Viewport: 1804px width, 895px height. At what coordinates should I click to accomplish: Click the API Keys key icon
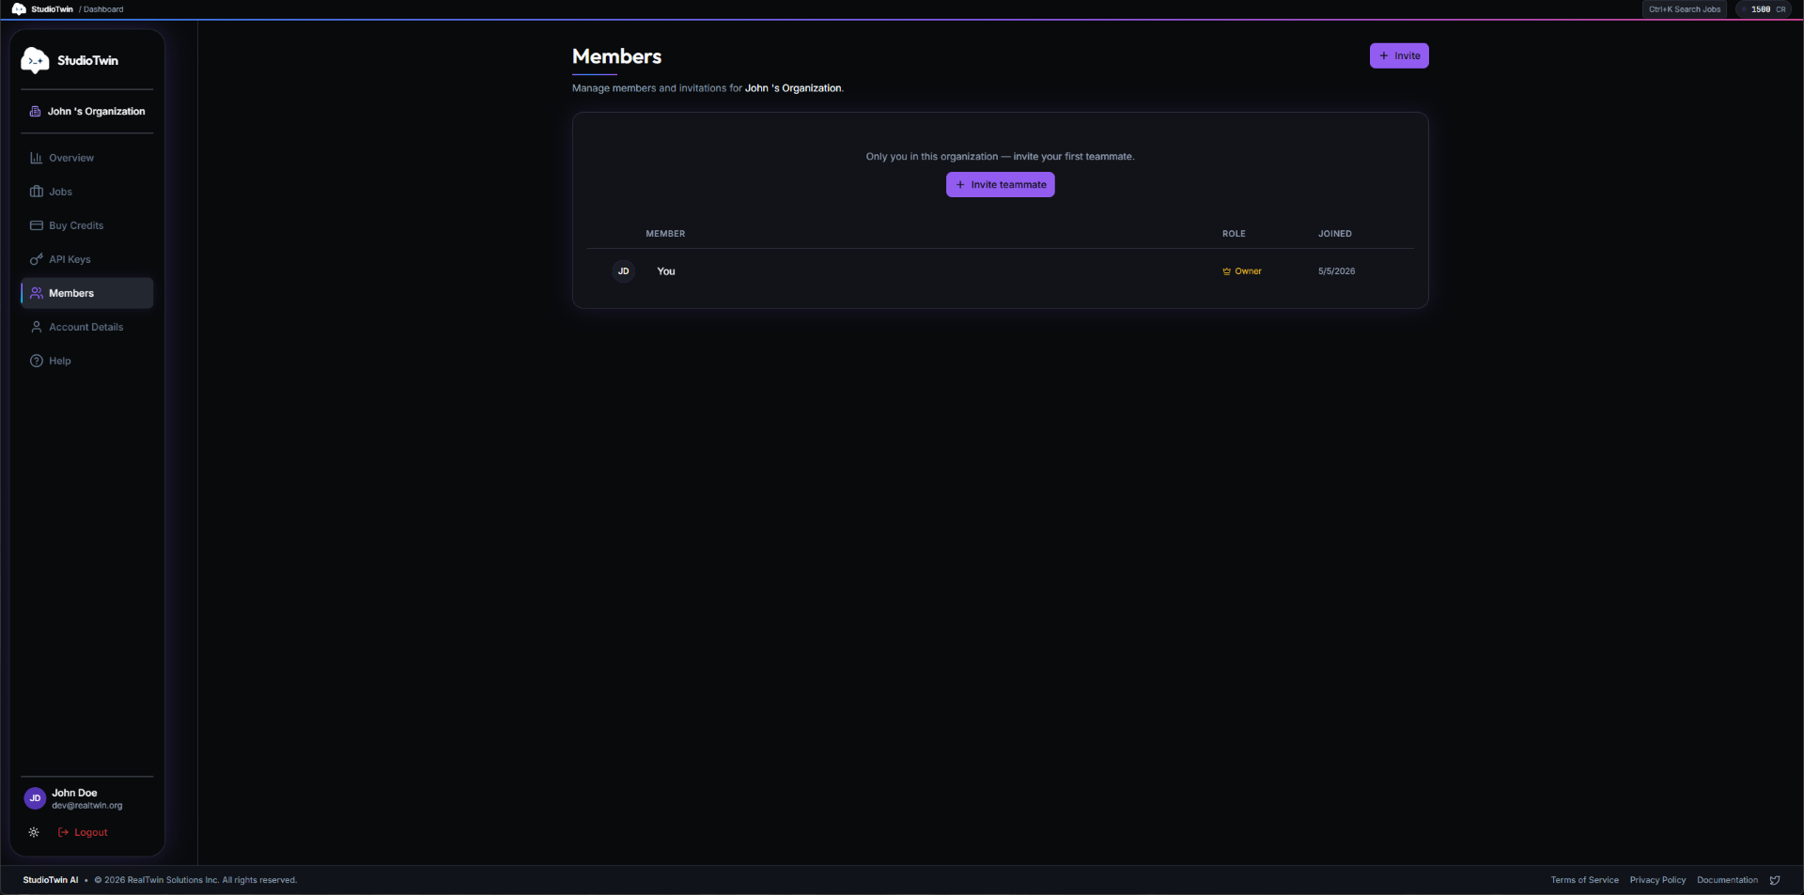click(37, 259)
